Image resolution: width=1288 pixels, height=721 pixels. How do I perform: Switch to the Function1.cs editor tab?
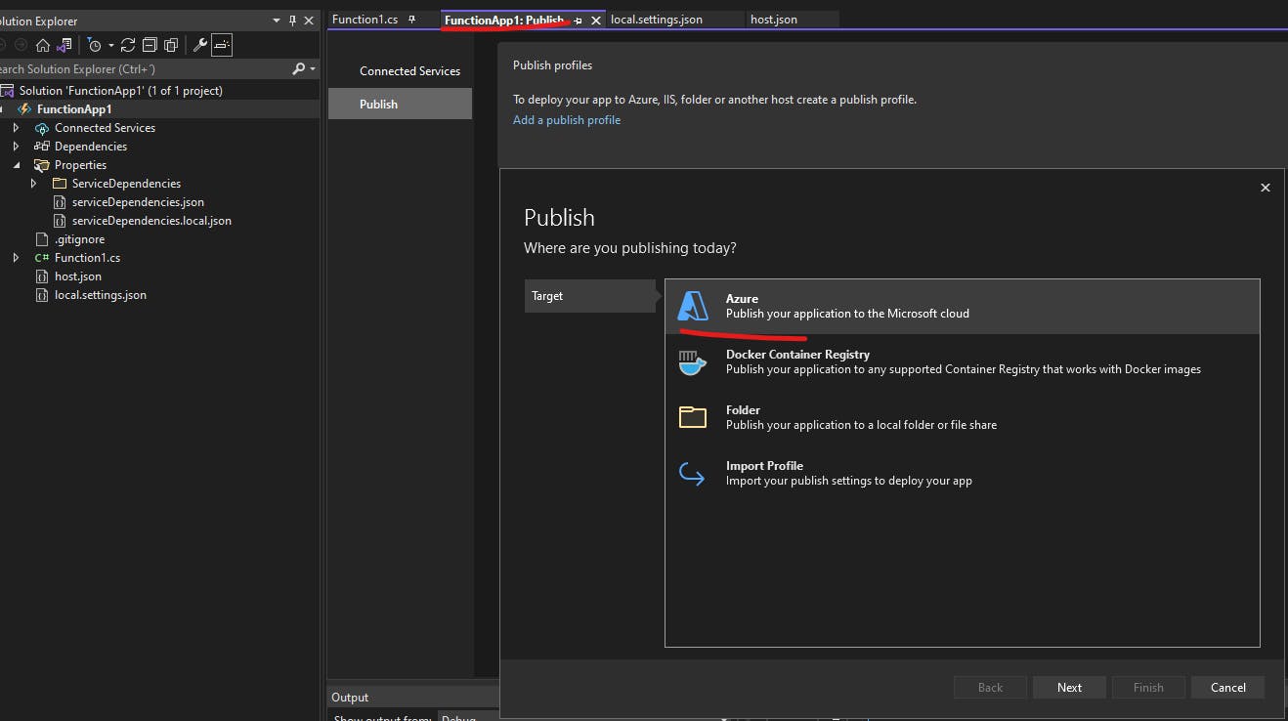pyautogui.click(x=363, y=20)
